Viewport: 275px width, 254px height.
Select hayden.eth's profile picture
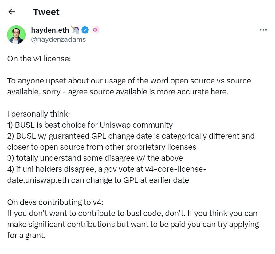[17, 34]
